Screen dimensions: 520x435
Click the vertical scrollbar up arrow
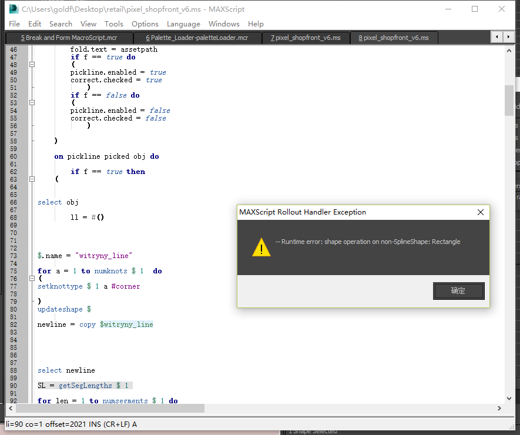pos(509,51)
